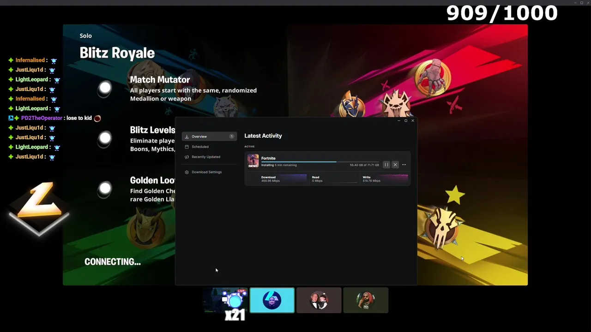This screenshot has height=332, width=591.
Task: Click the gold Z logo on left overlay
Action: click(39, 208)
